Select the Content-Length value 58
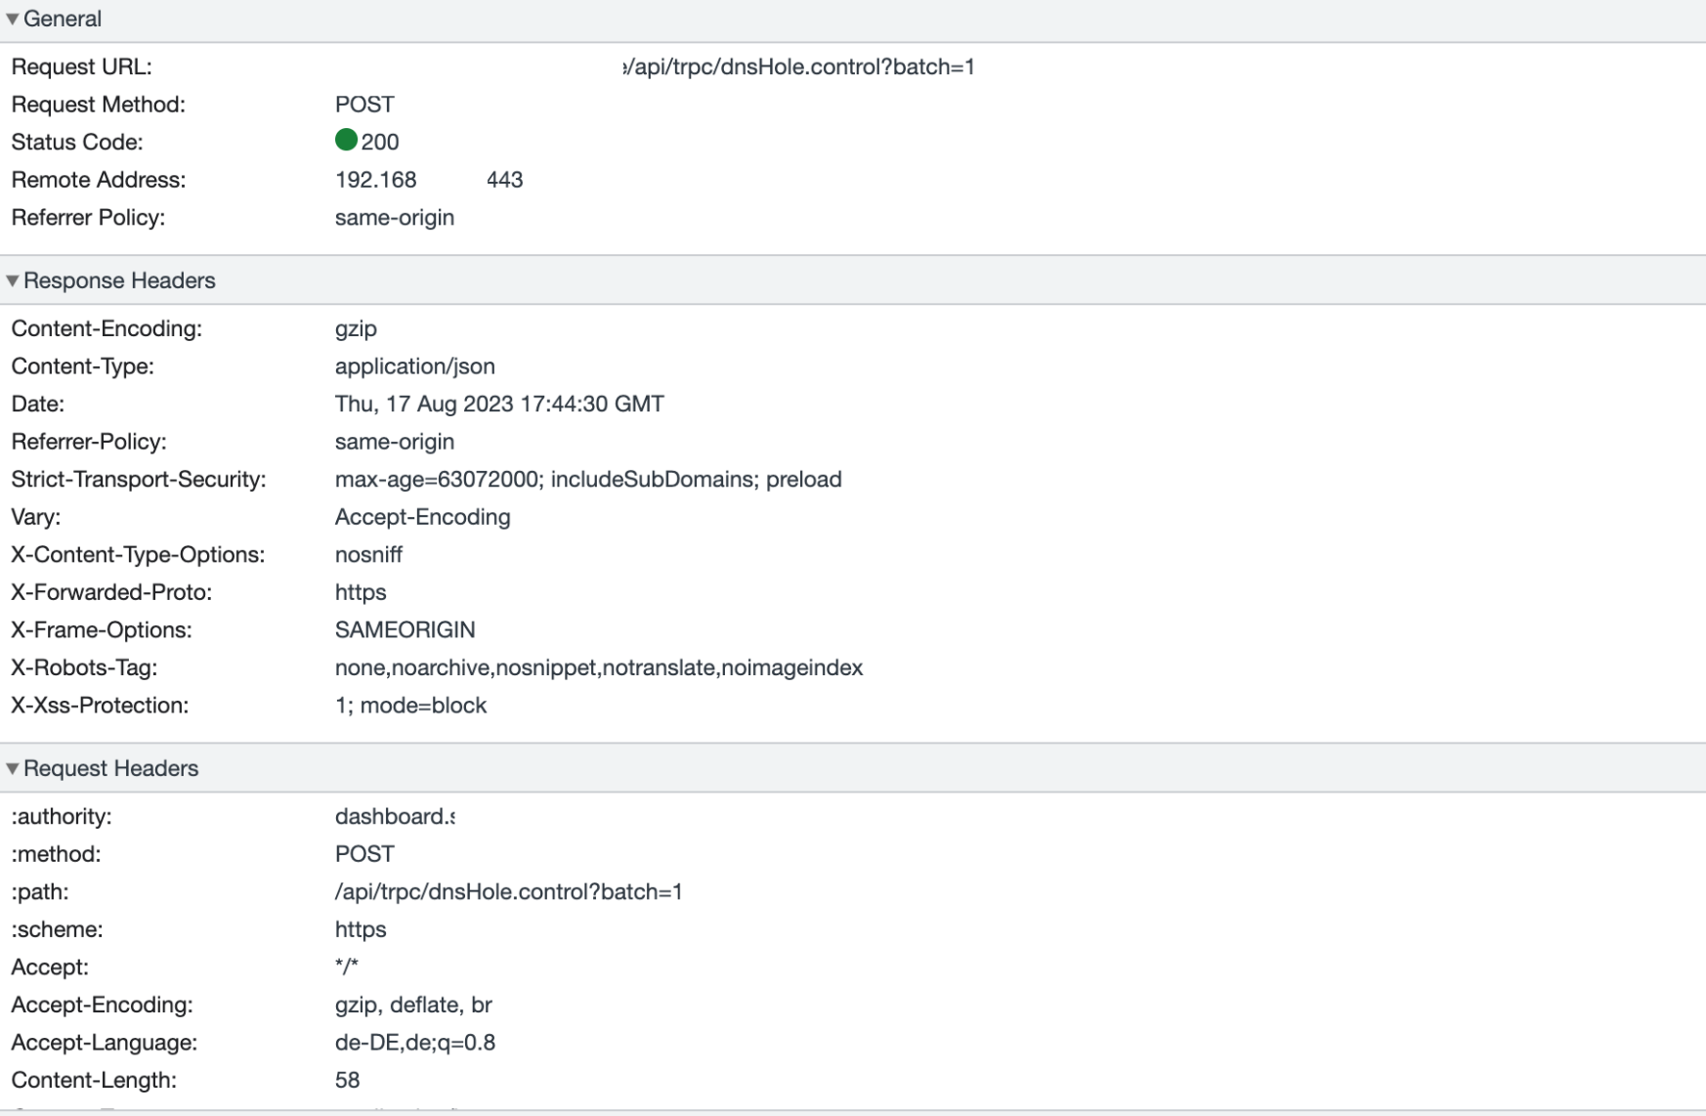The width and height of the screenshot is (1706, 1116). [348, 1080]
